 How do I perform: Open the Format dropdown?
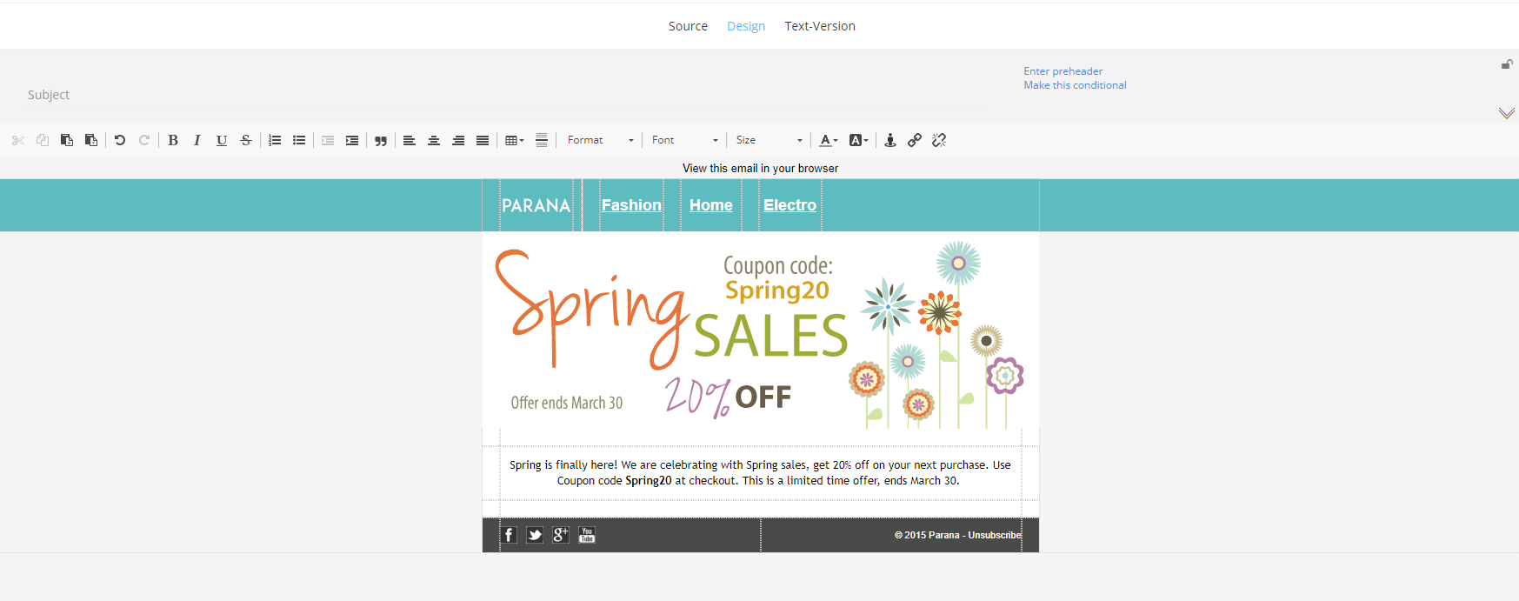[x=601, y=140]
